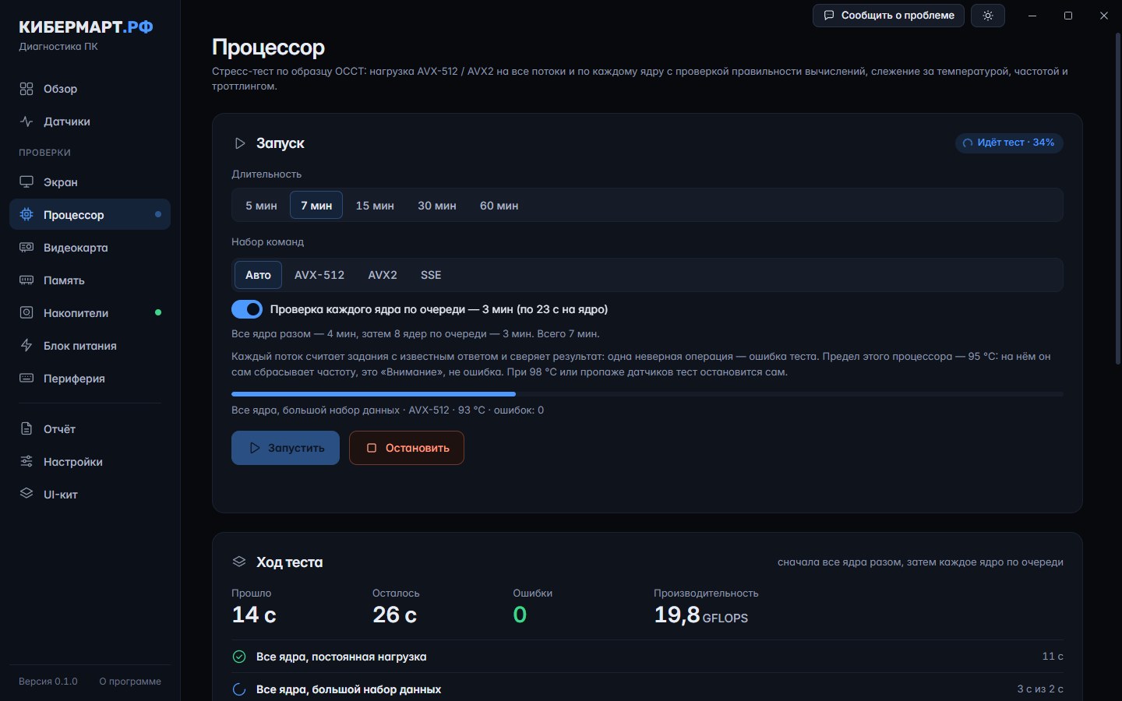Click the Идёт тест 34% status badge
This screenshot has height=701, width=1122.
tap(1009, 143)
